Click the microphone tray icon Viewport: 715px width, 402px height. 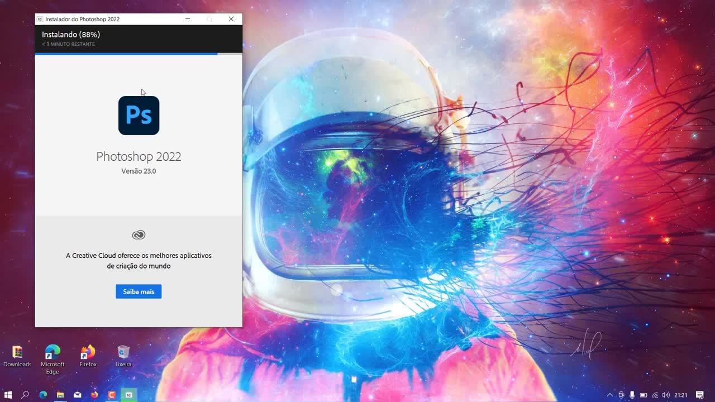pyautogui.click(x=632, y=395)
